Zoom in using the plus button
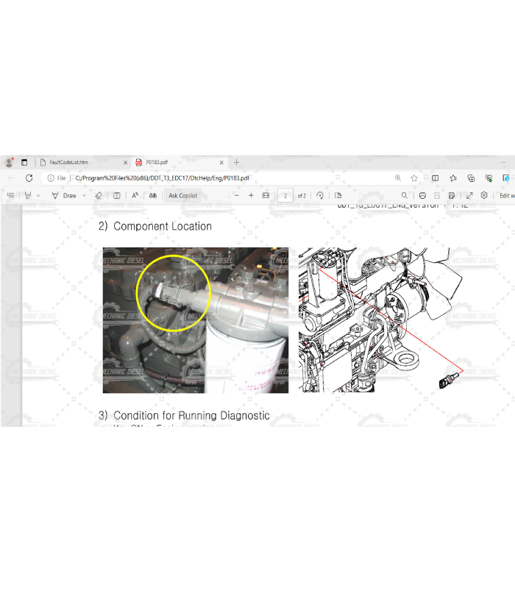The image size is (515, 589). point(251,196)
